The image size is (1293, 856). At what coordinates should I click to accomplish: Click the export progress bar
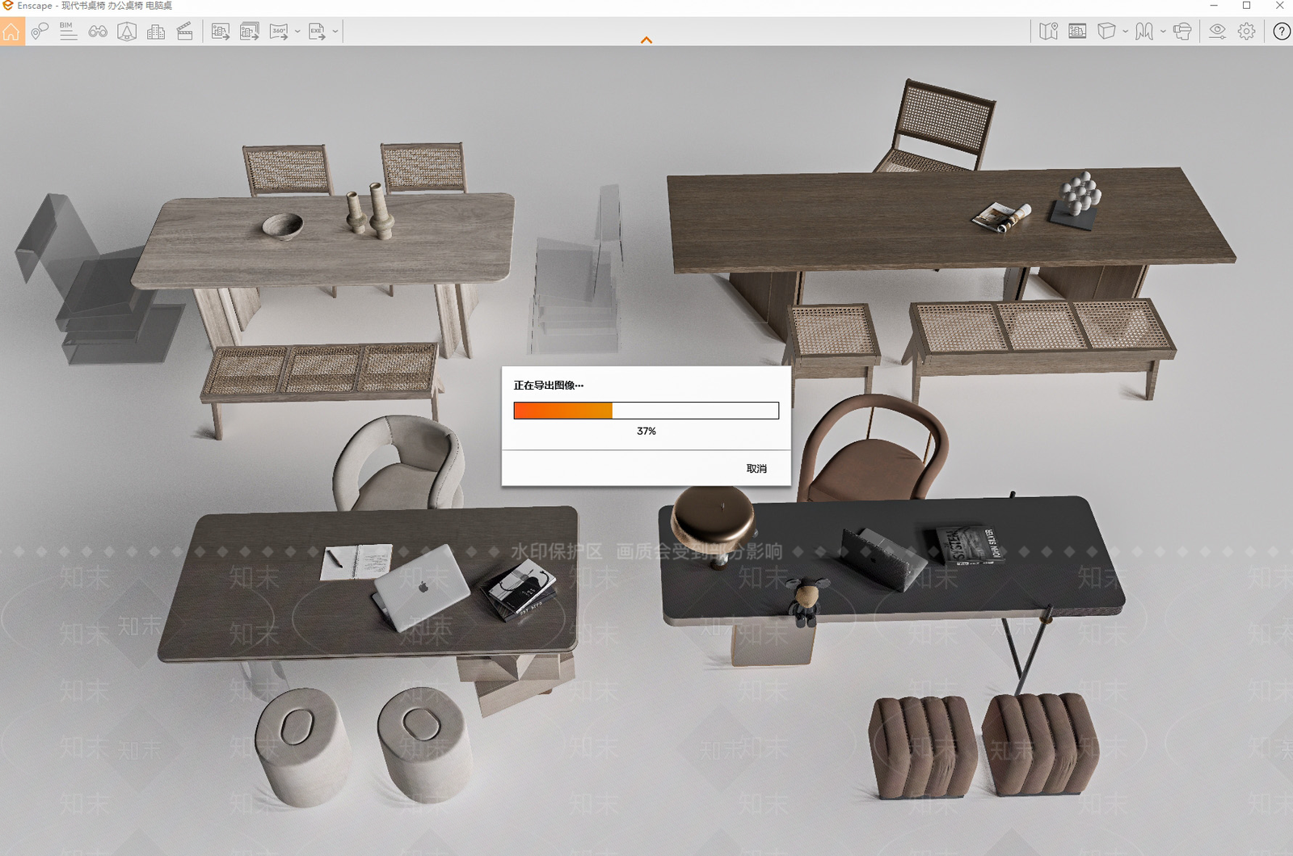click(x=646, y=411)
